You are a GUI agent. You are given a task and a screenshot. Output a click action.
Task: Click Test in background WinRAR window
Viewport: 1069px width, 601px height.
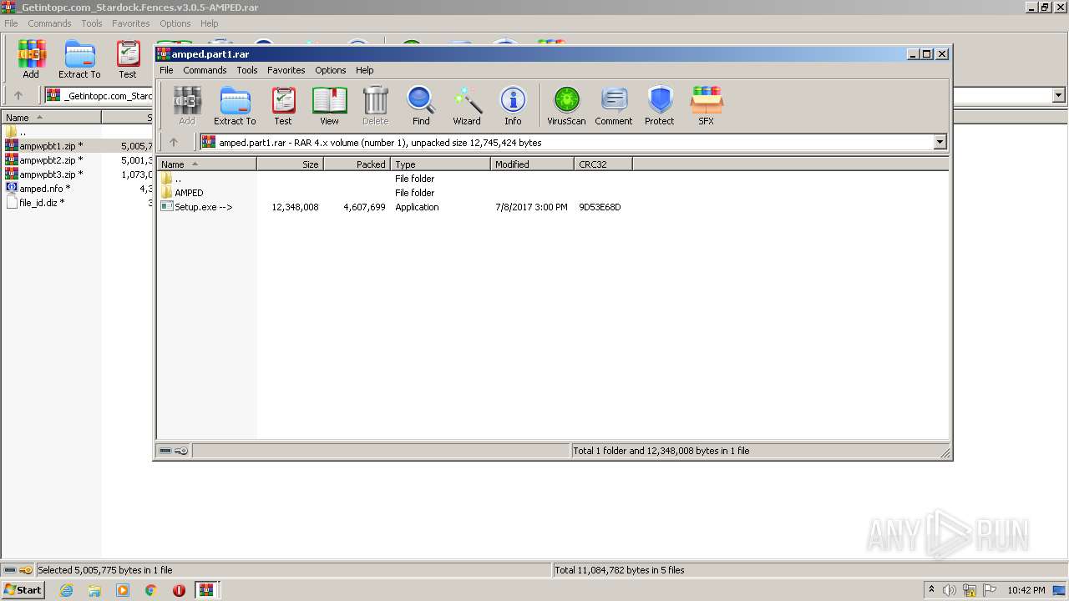coord(128,58)
